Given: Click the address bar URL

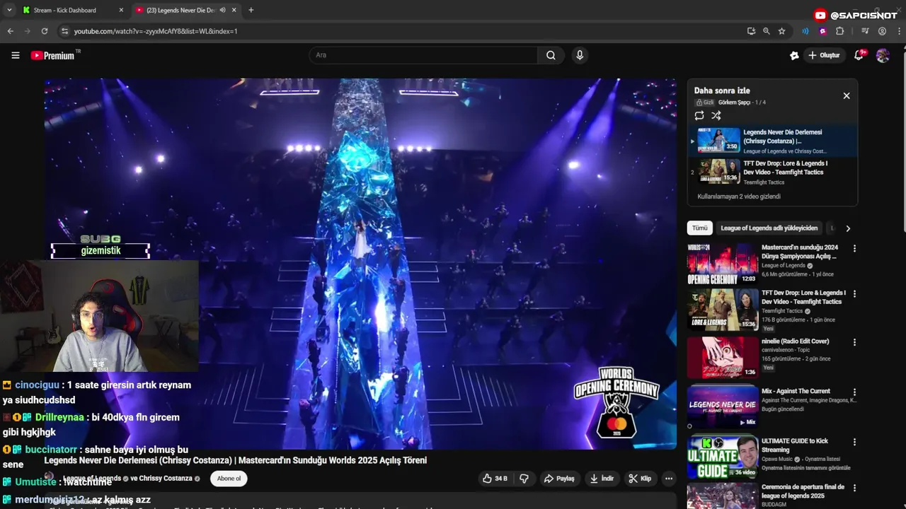Looking at the screenshot, I should [x=156, y=31].
